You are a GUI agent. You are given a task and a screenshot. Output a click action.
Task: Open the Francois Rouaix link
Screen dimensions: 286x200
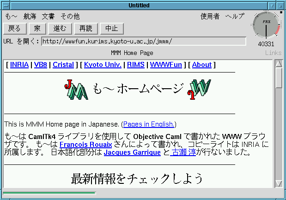tap(86, 145)
